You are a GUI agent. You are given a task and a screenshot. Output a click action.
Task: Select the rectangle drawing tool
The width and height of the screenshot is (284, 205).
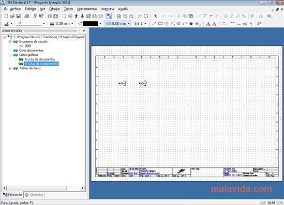[160, 24]
